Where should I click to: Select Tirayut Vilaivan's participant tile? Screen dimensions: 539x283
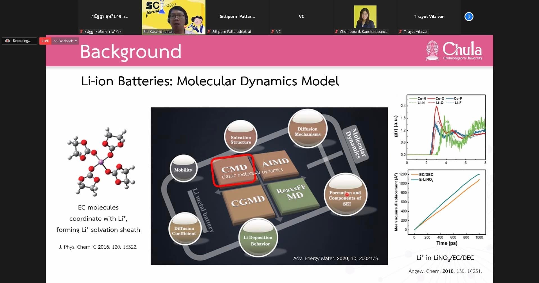click(x=429, y=17)
